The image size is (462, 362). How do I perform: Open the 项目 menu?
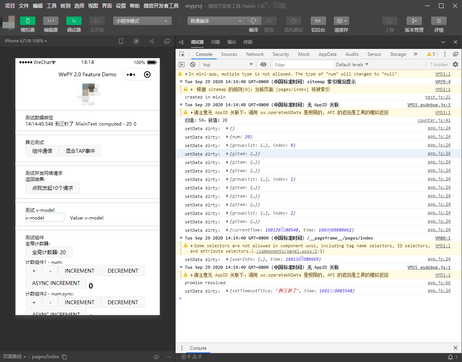10,6
